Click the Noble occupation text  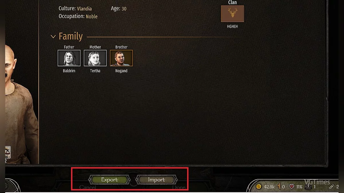[x=92, y=16]
